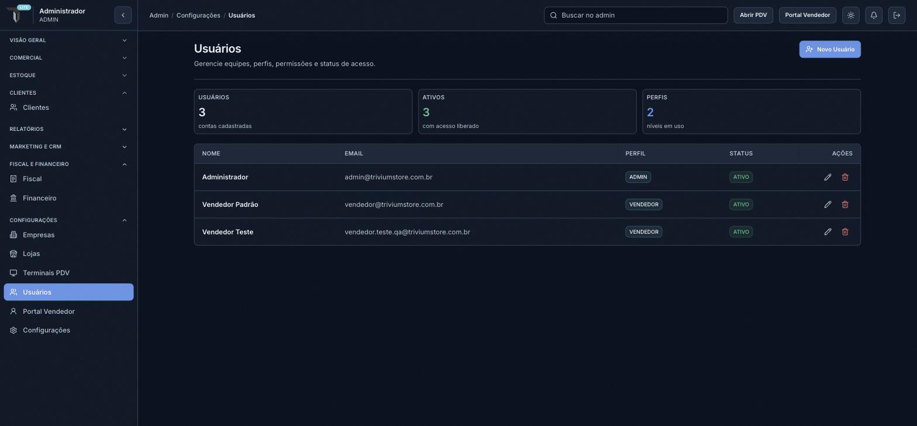The image size is (917, 426).
Task: Go to the Fiscal page
Action: point(68,179)
